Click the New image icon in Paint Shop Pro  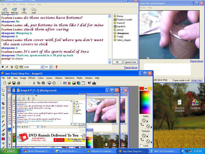(x=5, y=83)
